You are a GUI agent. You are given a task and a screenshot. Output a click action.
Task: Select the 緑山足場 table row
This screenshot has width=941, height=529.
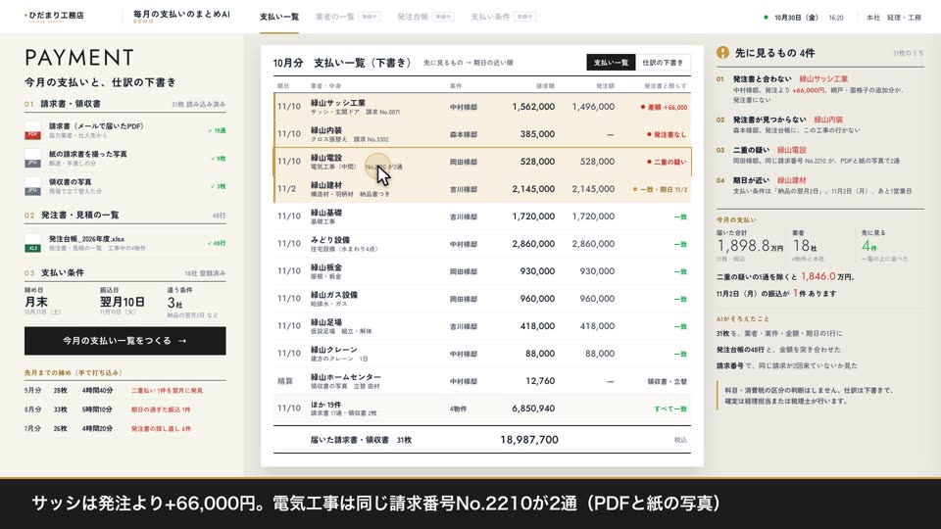pos(482,326)
